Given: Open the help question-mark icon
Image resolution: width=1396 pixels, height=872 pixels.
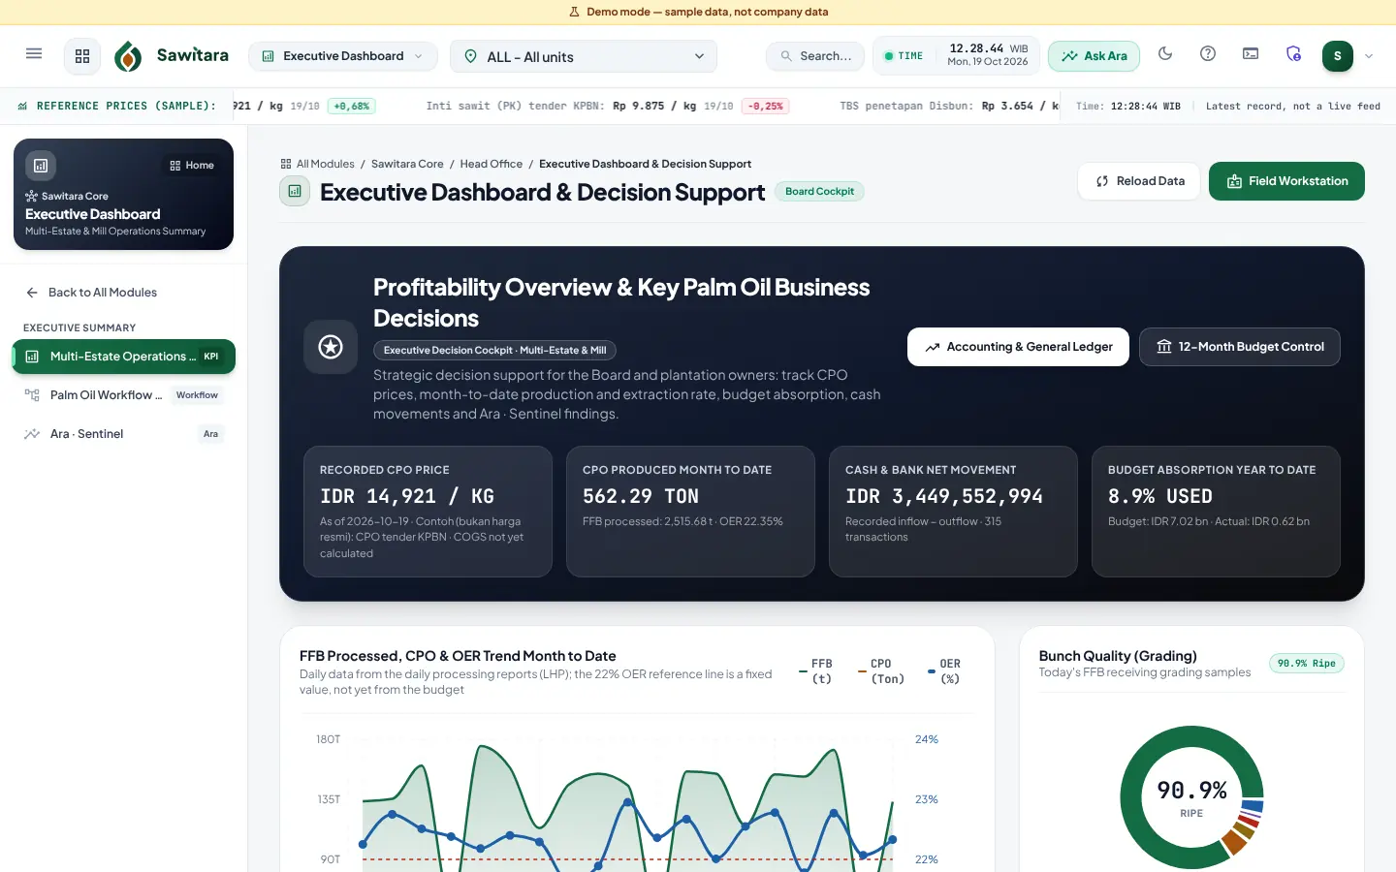Looking at the screenshot, I should (1208, 54).
